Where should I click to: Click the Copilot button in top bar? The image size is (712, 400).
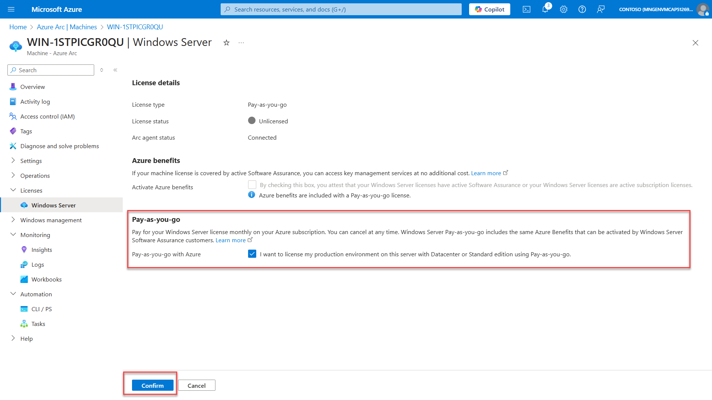coord(489,9)
